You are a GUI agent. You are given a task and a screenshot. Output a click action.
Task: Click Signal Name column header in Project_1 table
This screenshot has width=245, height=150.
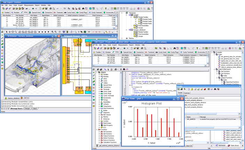pyautogui.click(x=137, y=55)
